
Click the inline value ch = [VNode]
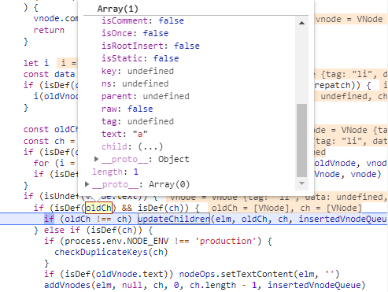point(331,208)
